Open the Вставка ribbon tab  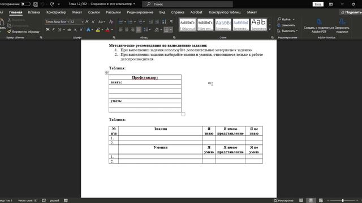tap(34, 12)
